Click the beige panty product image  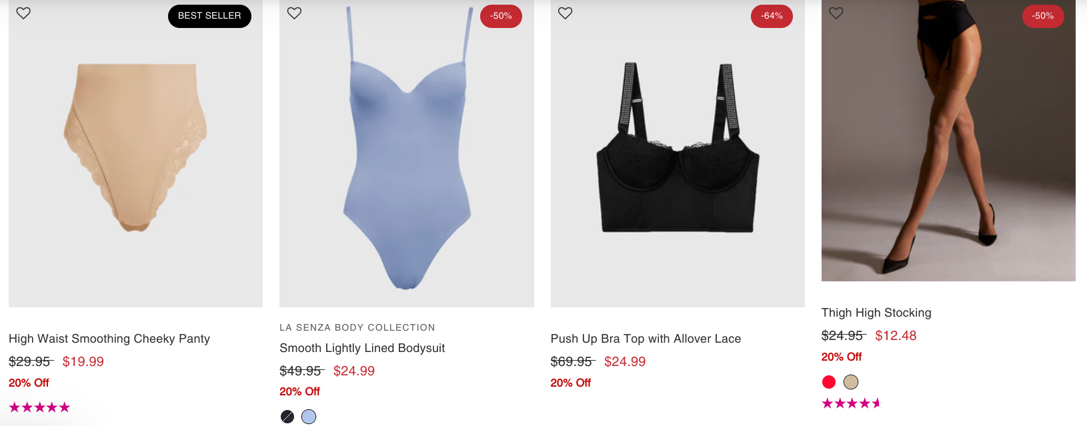135,153
